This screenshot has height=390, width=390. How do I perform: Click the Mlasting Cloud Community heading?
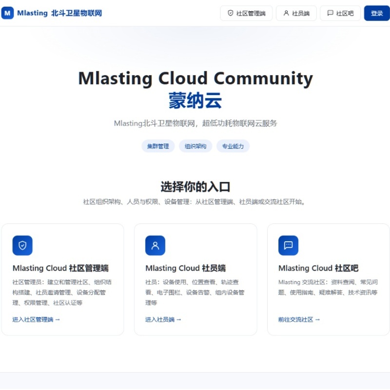coord(195,78)
